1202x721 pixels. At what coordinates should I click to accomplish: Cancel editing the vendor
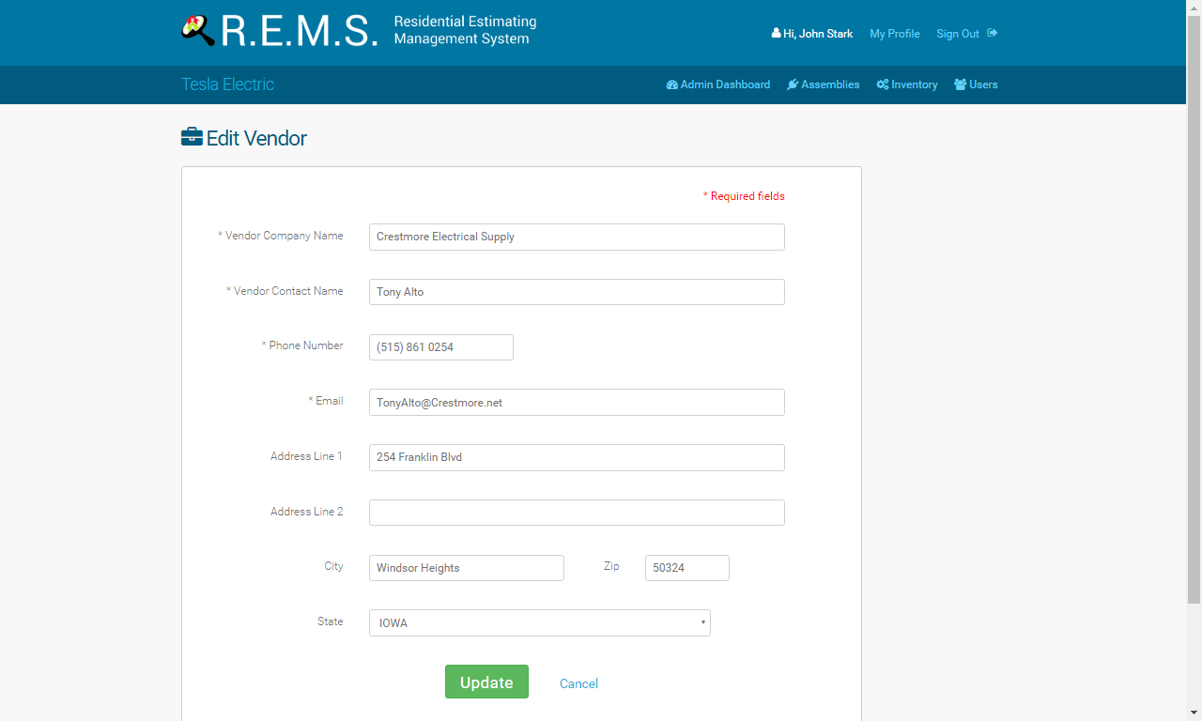pos(578,683)
